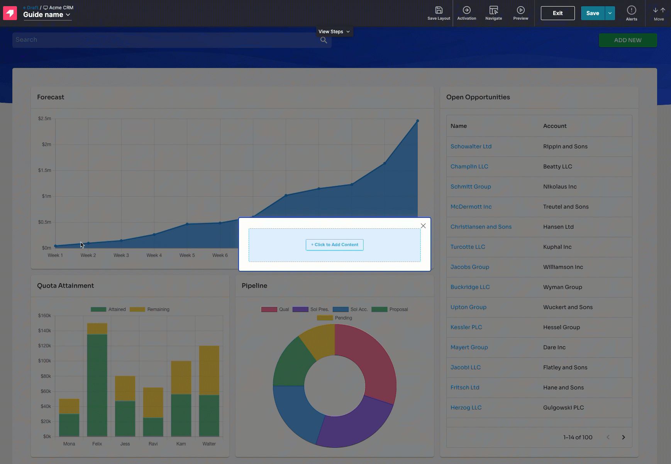Click the Exit button
The height and width of the screenshot is (464, 671).
pos(557,13)
